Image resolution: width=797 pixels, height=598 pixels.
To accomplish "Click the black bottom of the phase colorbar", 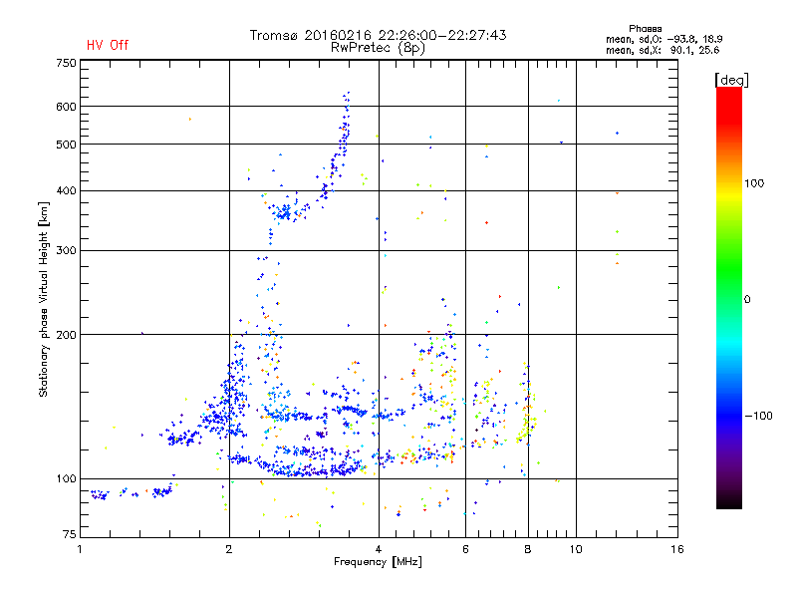I will pos(729,501).
